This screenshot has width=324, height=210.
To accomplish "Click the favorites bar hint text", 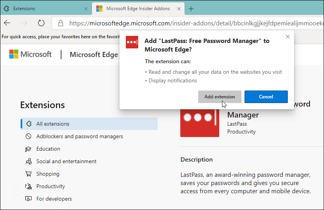I will (60, 37).
